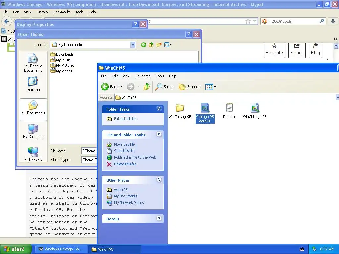Viewport: 339px width, 254px height.
Task: Click Up One Level icon in Open Theme
Action: coord(151,45)
